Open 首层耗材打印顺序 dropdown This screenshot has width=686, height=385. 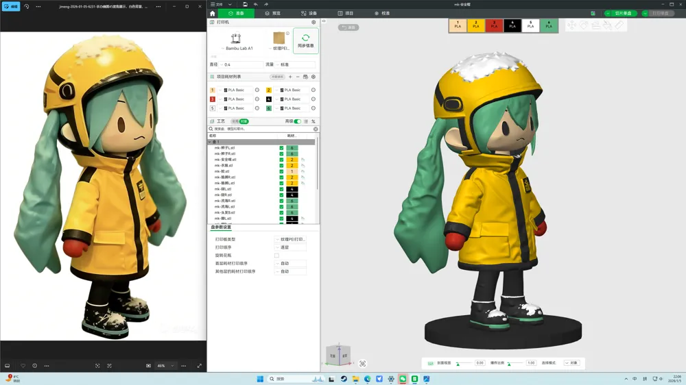click(290, 264)
